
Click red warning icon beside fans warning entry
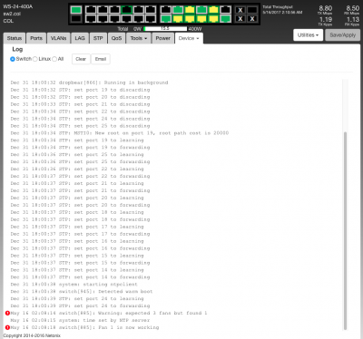coord(7,313)
